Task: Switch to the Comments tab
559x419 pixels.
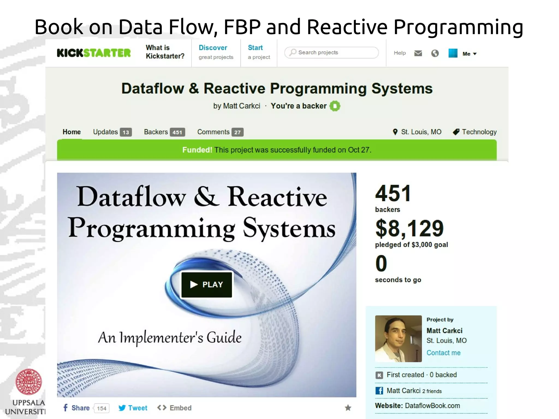Action: (220, 132)
